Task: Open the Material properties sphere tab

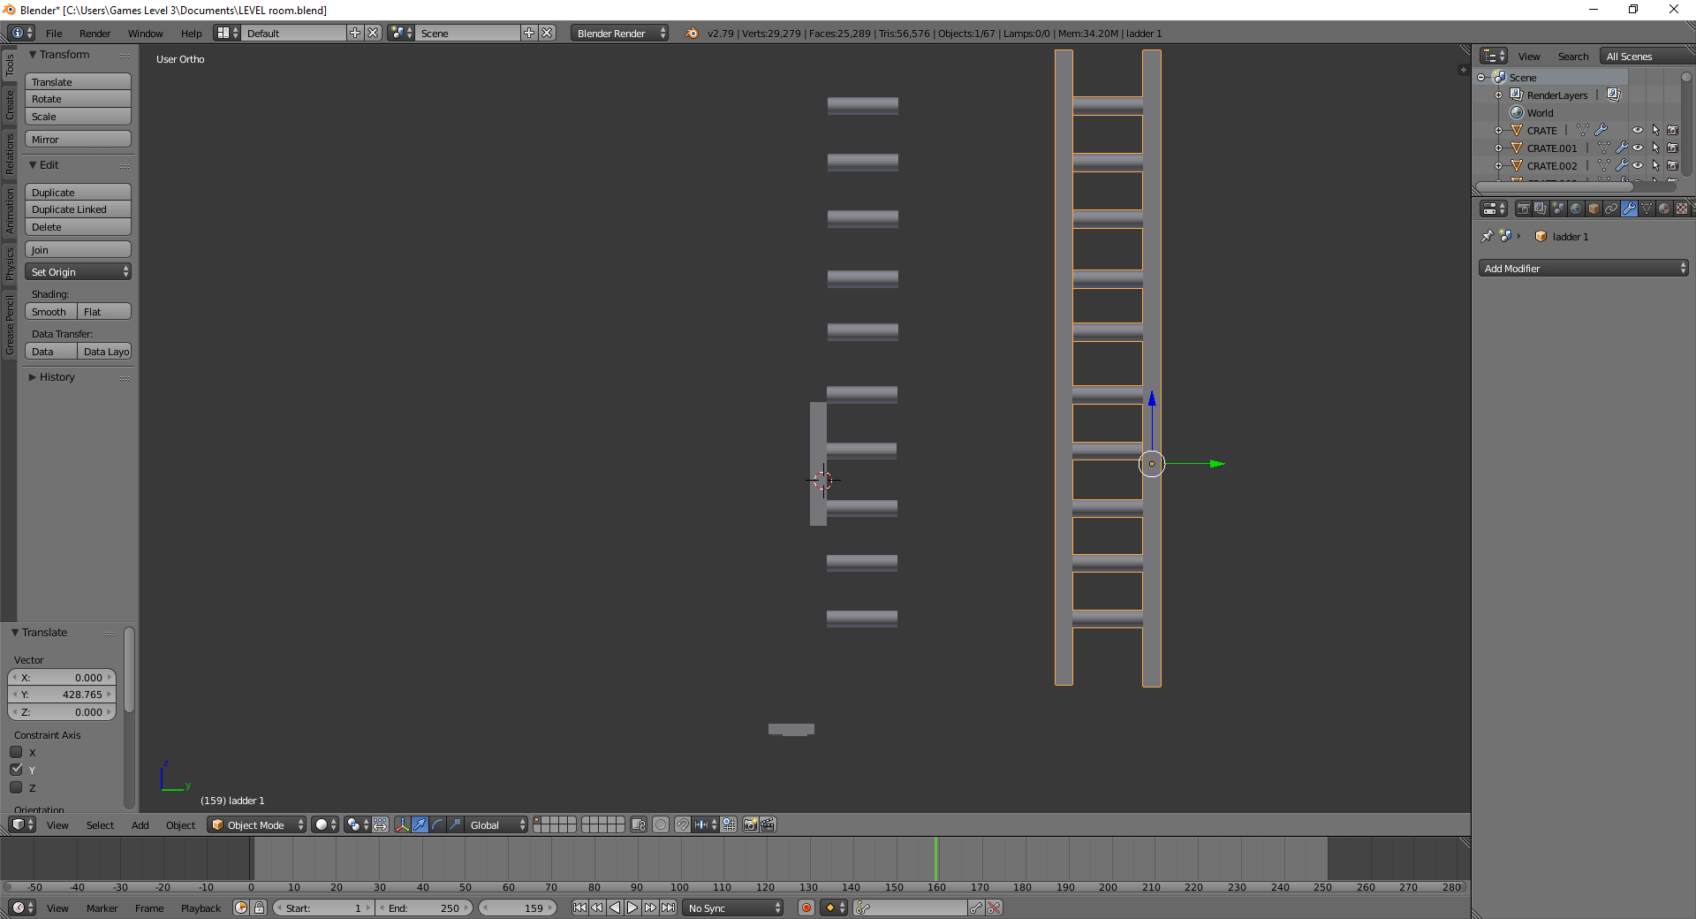Action: point(1664,209)
